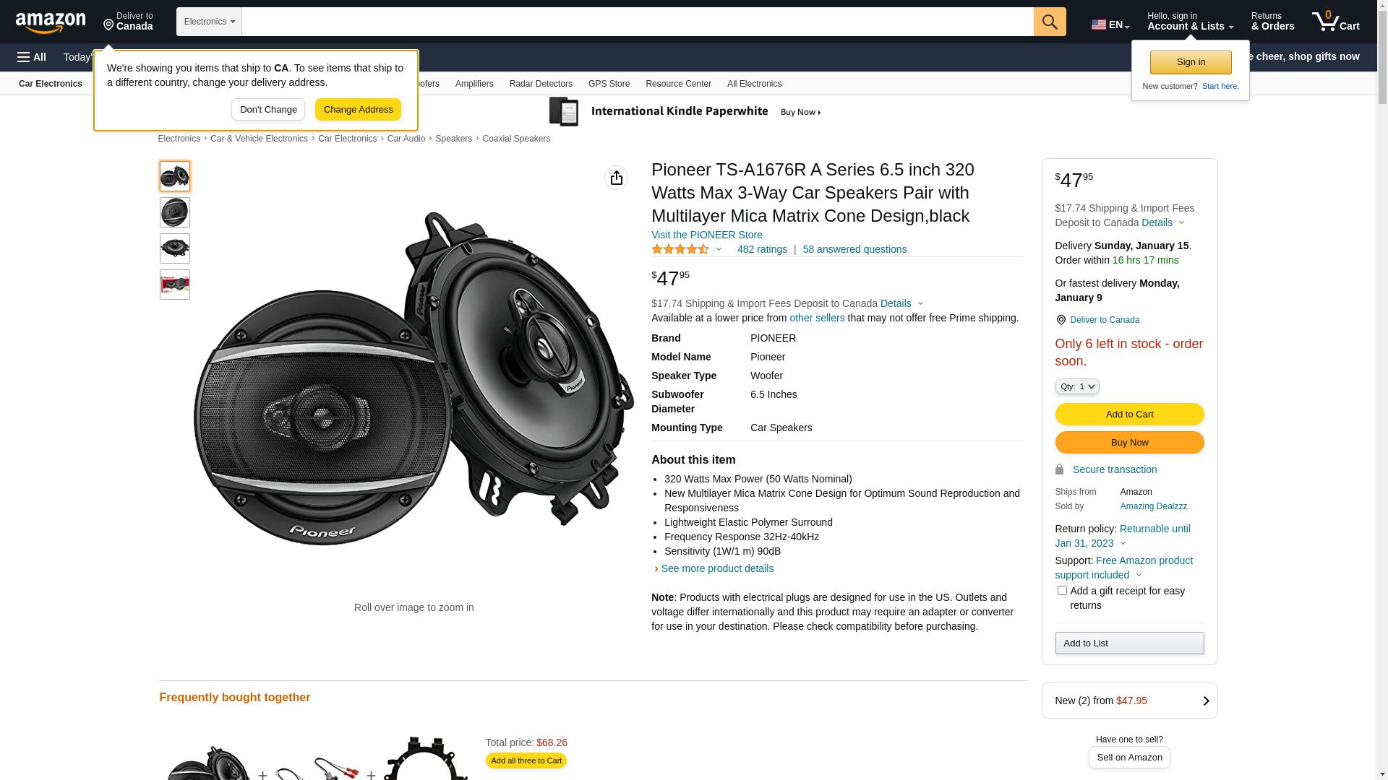Click the search magnifier button
The image size is (1388, 780).
[1050, 22]
